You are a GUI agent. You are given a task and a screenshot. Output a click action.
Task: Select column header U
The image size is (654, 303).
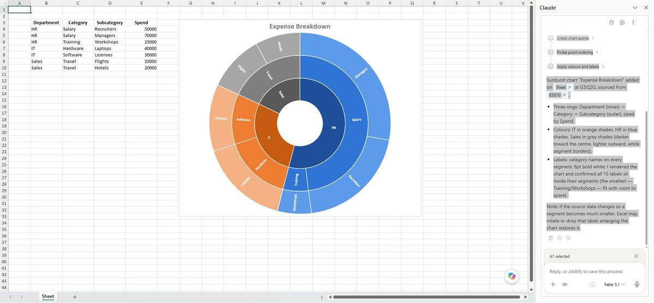tap(501, 3)
